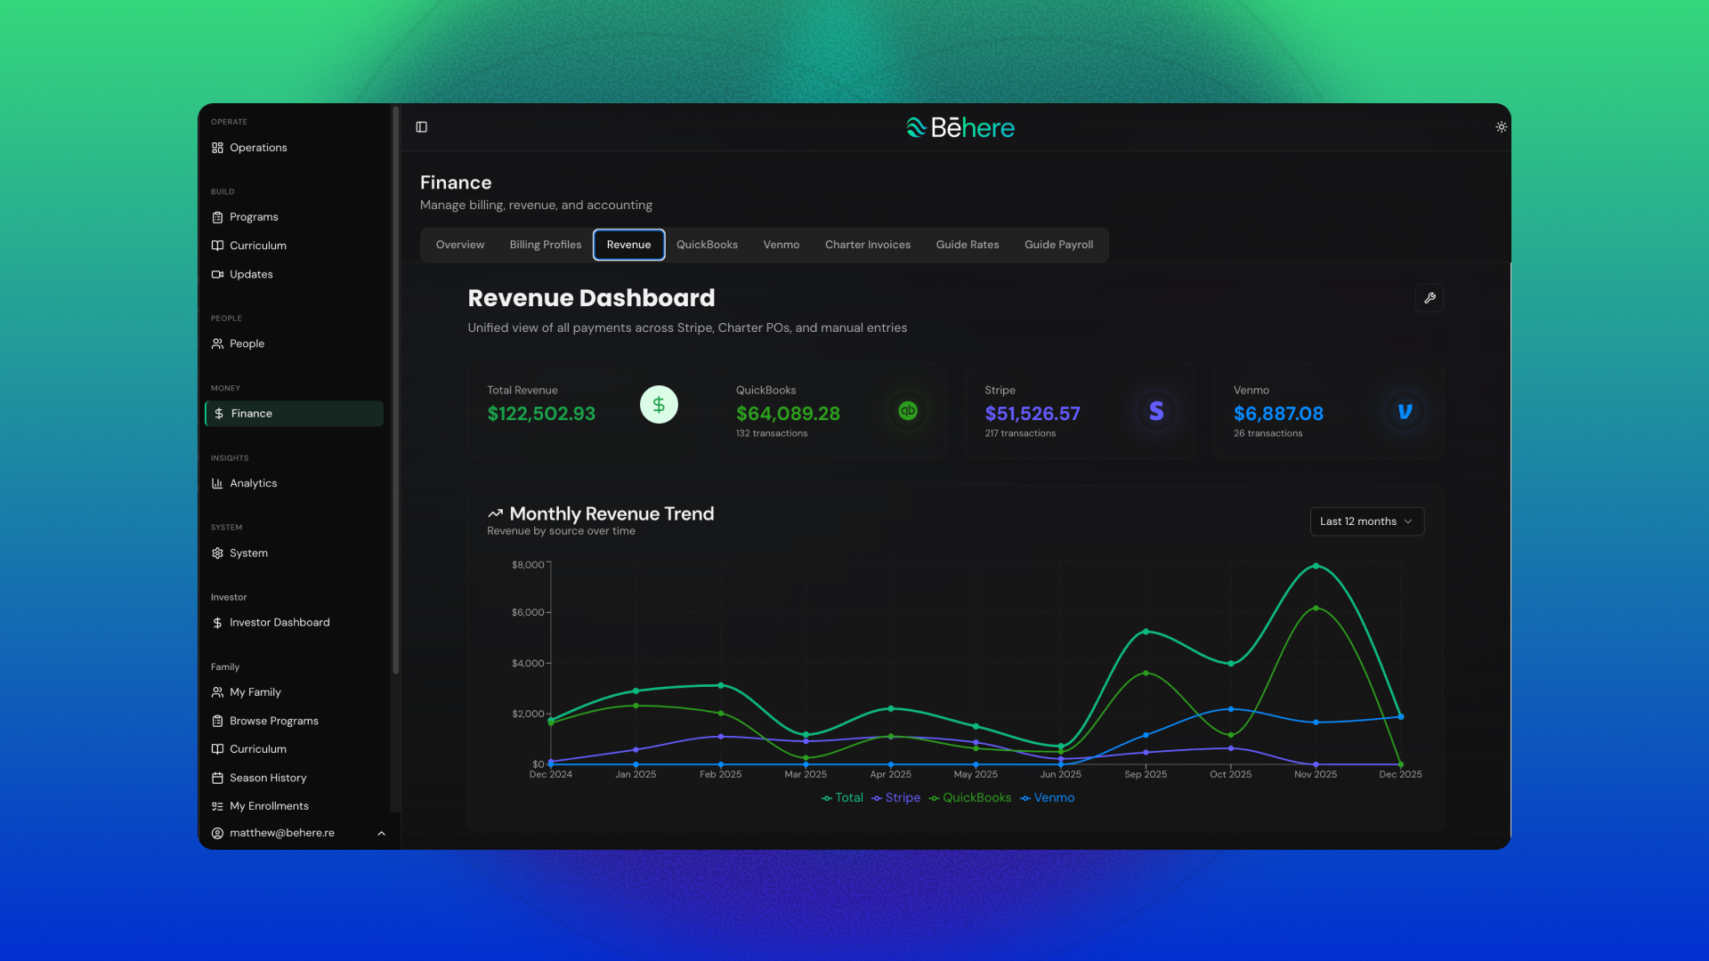Switch to the Guide Payroll tab
The width and height of the screenshot is (1709, 961).
[x=1058, y=245]
